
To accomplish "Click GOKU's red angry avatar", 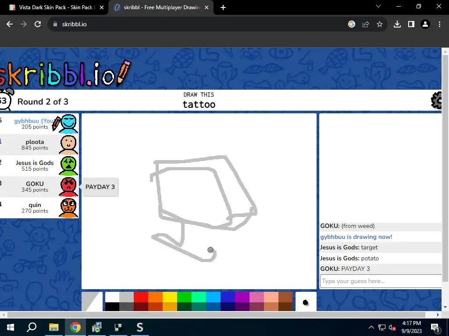I will coord(69,187).
